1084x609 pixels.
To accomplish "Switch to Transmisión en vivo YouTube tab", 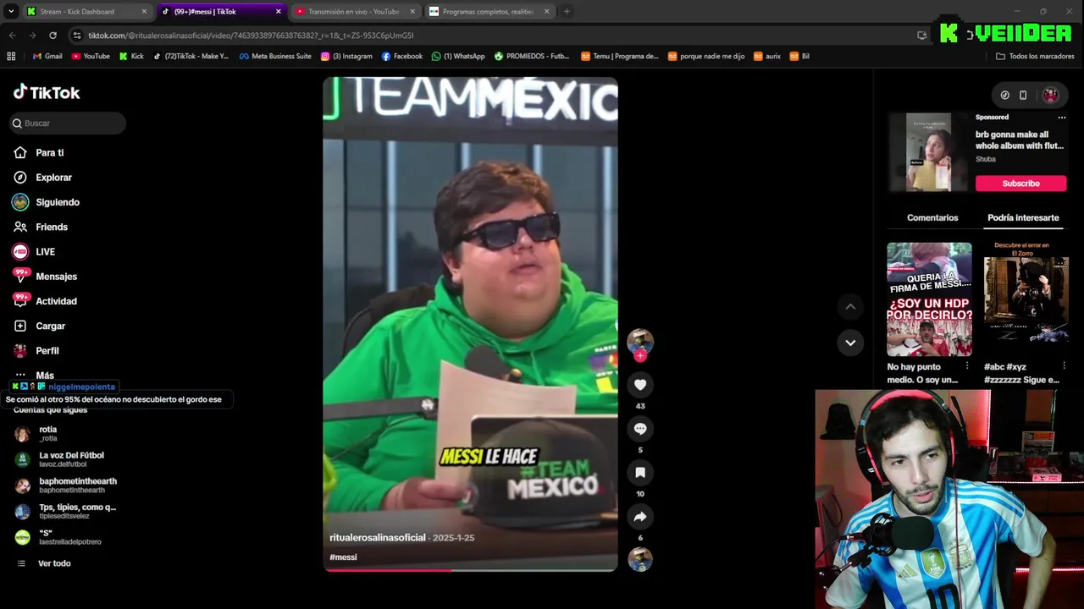I will 355,12.
